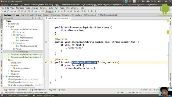
Task: Toggle the tool window quick-access status icon
Action: click(2, 92)
